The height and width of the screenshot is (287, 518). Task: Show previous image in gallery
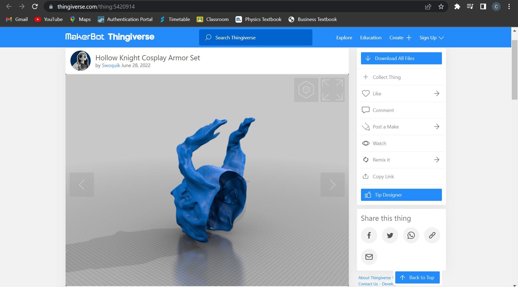82,185
